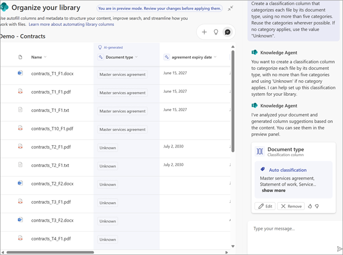Select file name contracts_T3_F1.pdf
This screenshot has height=255, width=343.
(51, 202)
